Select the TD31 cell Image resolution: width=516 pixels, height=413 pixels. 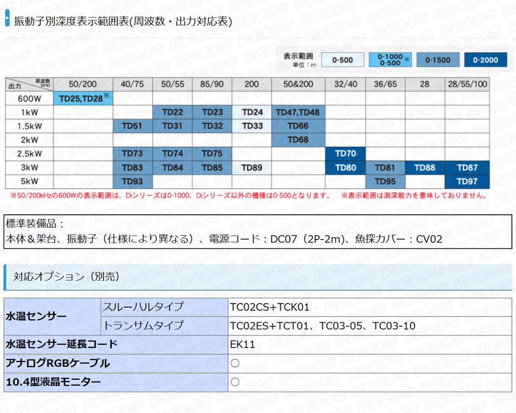(172, 126)
